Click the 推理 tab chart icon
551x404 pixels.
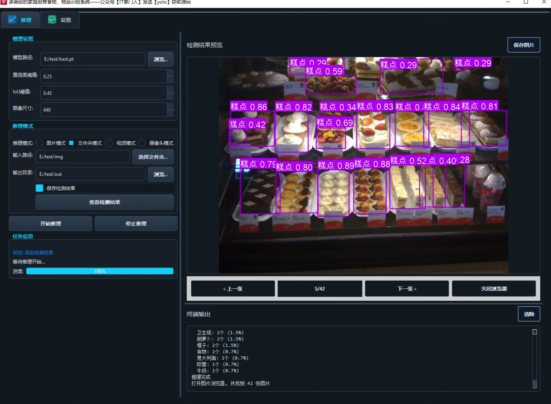[x=12, y=20]
